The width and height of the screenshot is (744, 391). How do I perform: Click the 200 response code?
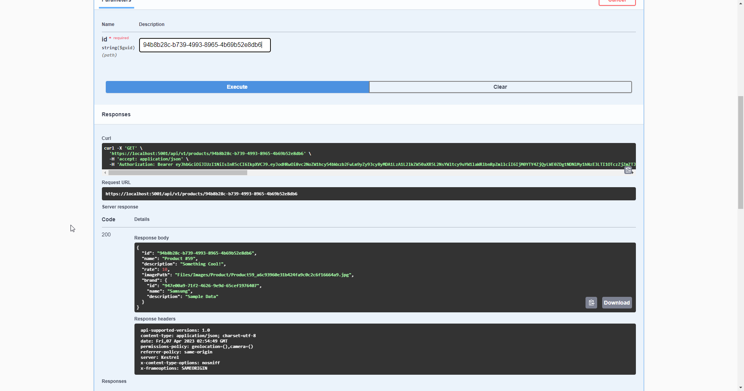106,234
